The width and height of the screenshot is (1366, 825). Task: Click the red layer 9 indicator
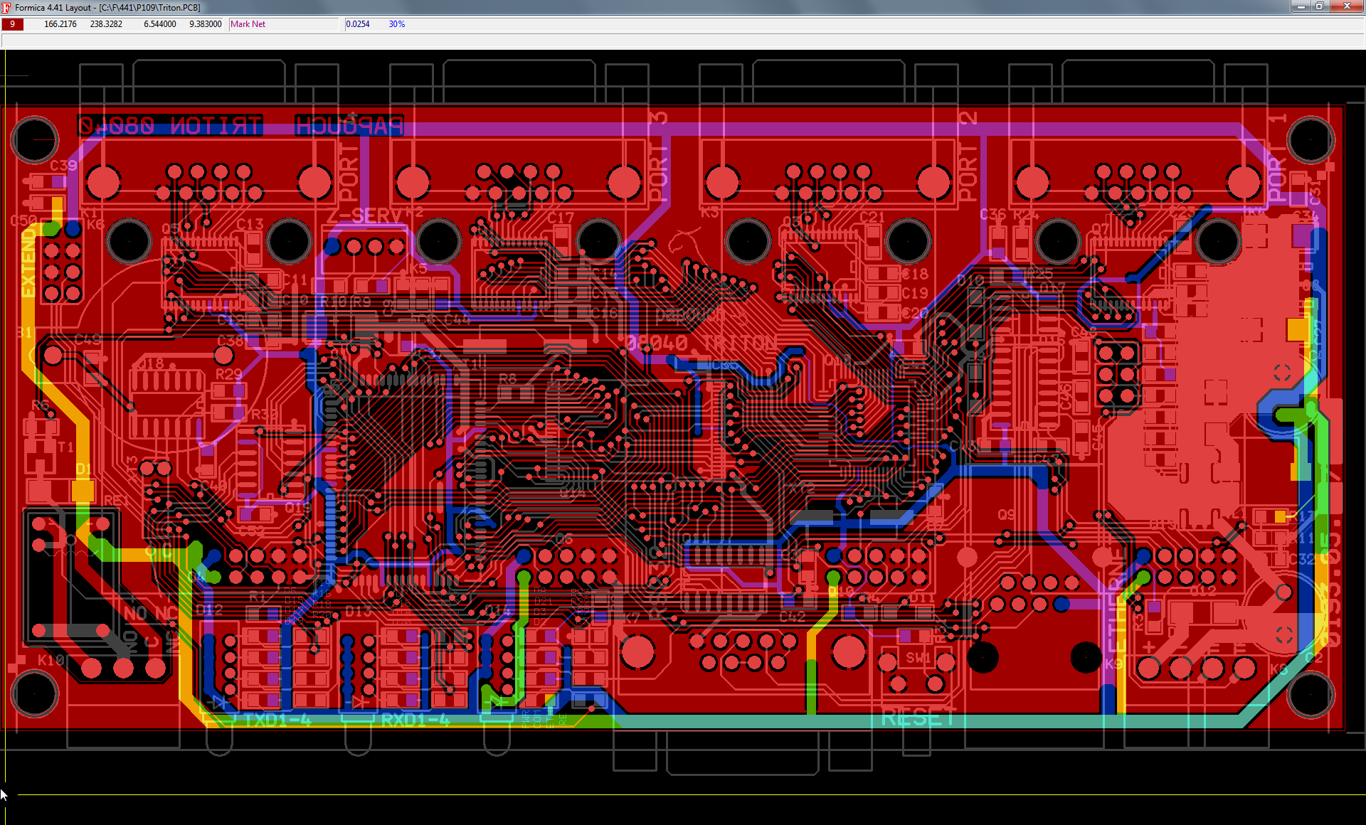coord(12,24)
